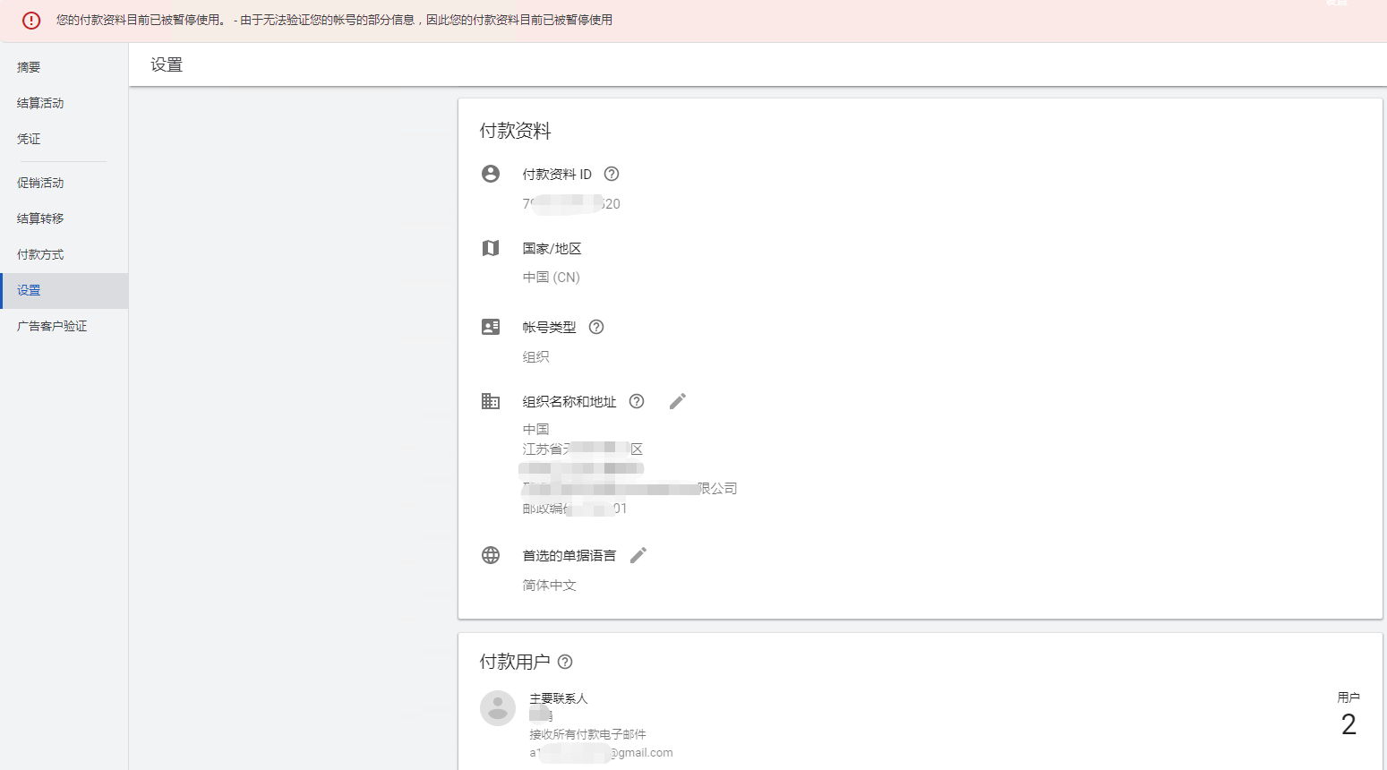
Task: Select 设置 in the sidebar
Action: [64, 290]
